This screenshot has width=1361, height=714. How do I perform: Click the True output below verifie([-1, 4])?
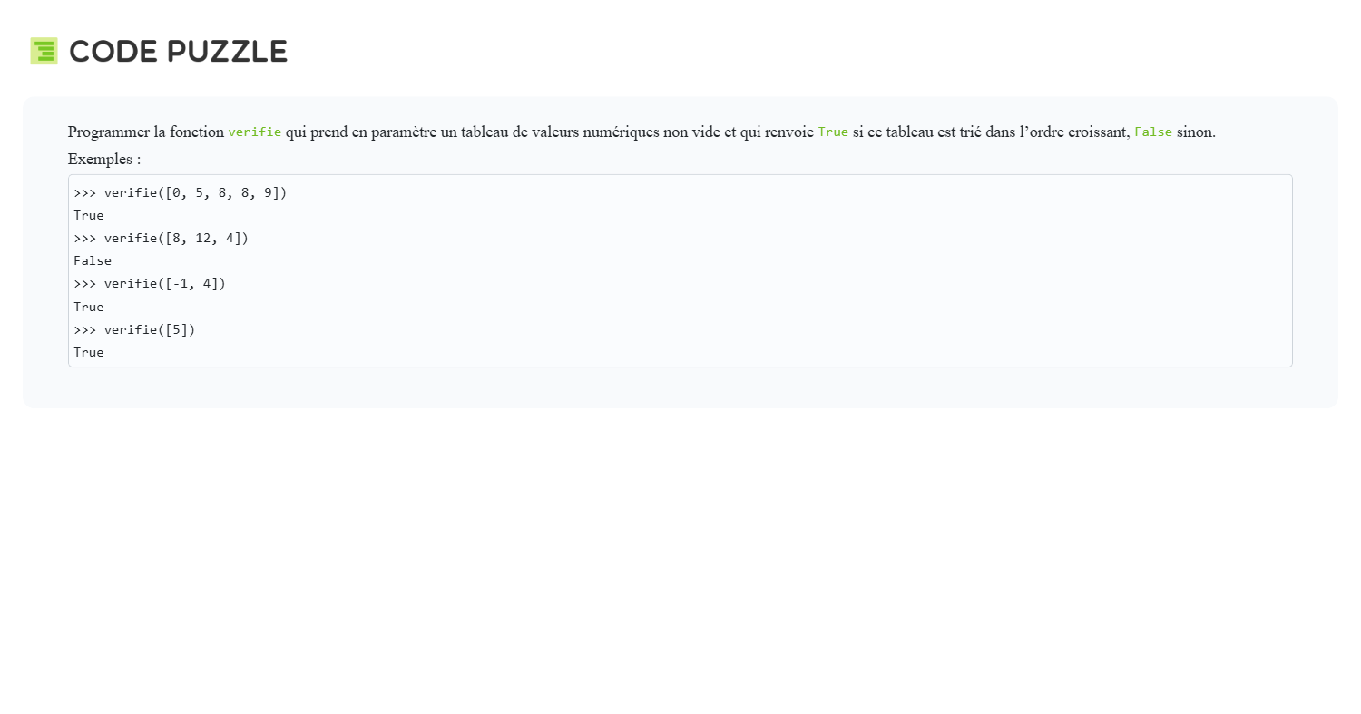pyautogui.click(x=89, y=308)
